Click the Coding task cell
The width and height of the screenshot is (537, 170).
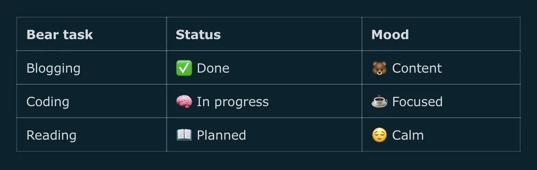(92, 101)
